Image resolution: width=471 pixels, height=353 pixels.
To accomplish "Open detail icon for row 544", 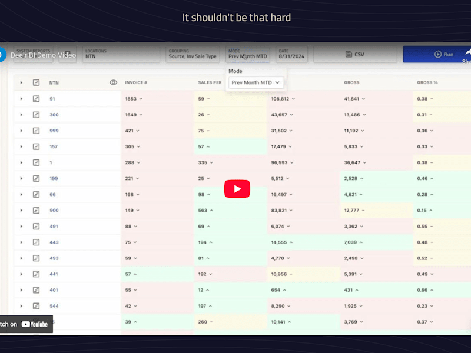I will (x=36, y=305).
